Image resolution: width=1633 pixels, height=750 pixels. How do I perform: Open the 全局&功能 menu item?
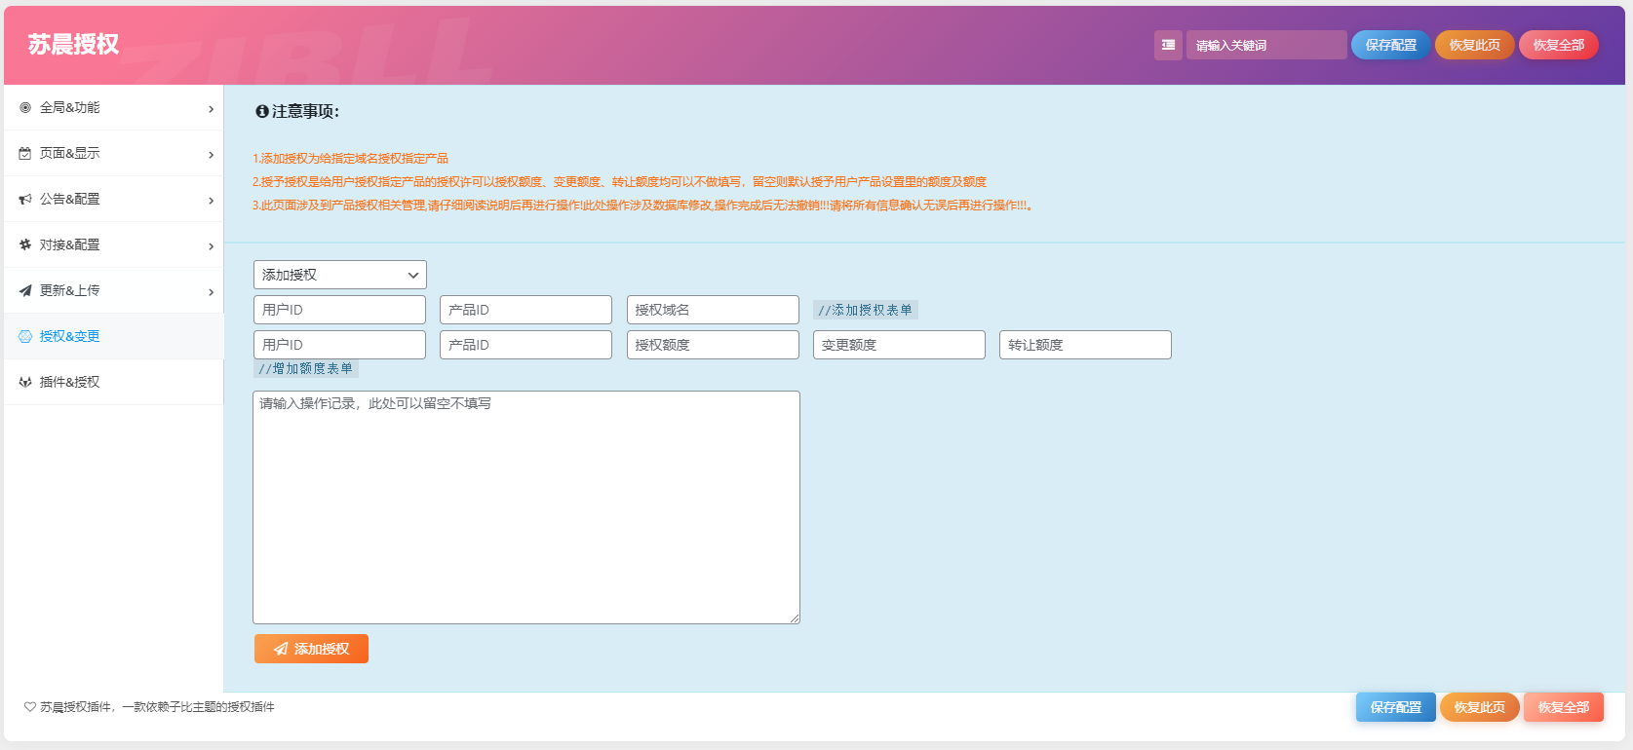tap(113, 107)
